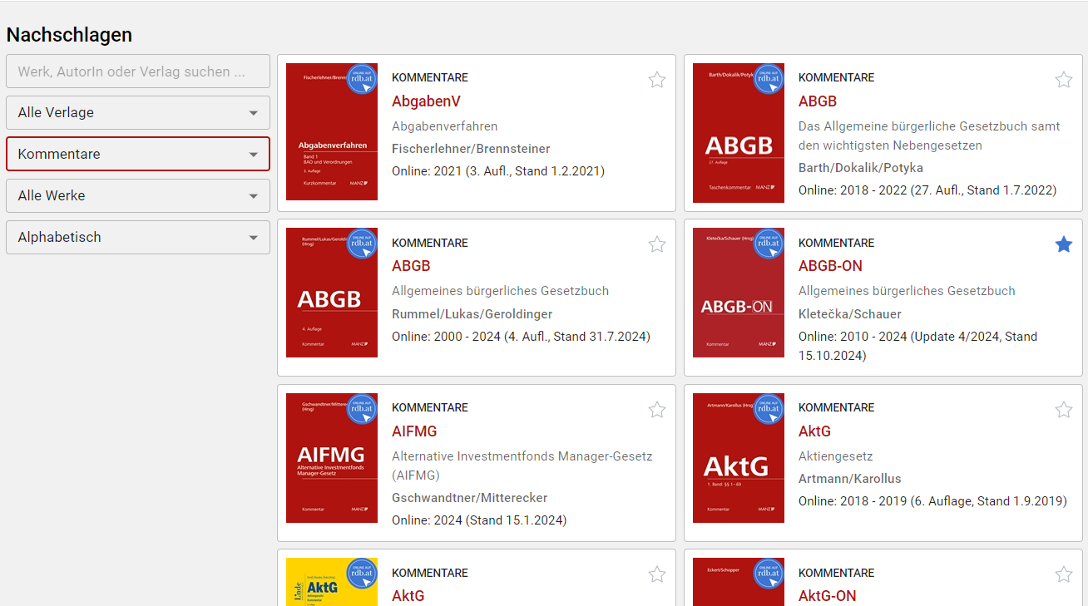The height and width of the screenshot is (606, 1088).
Task: Remove ABGB-ON from favorites via blue star
Action: pos(1064,244)
